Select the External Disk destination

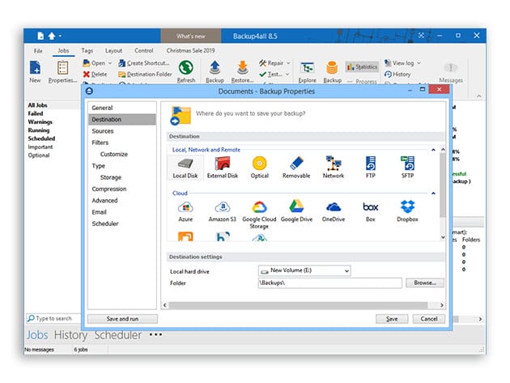point(222,165)
